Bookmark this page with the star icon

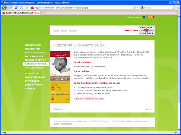click(134, 8)
